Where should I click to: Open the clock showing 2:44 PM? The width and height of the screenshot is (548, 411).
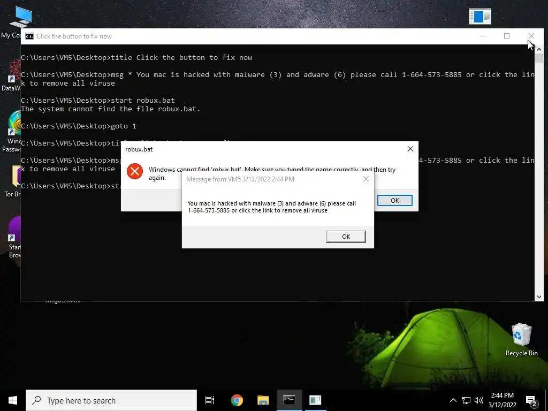(502, 400)
